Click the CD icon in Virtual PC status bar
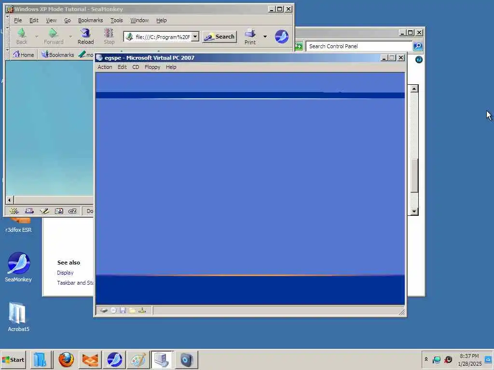This screenshot has height=370, width=494. click(x=113, y=311)
